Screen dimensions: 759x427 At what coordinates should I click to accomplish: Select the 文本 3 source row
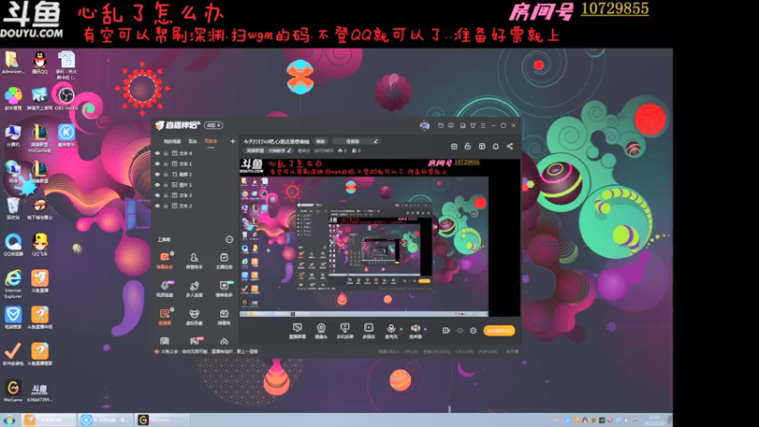[x=195, y=195]
